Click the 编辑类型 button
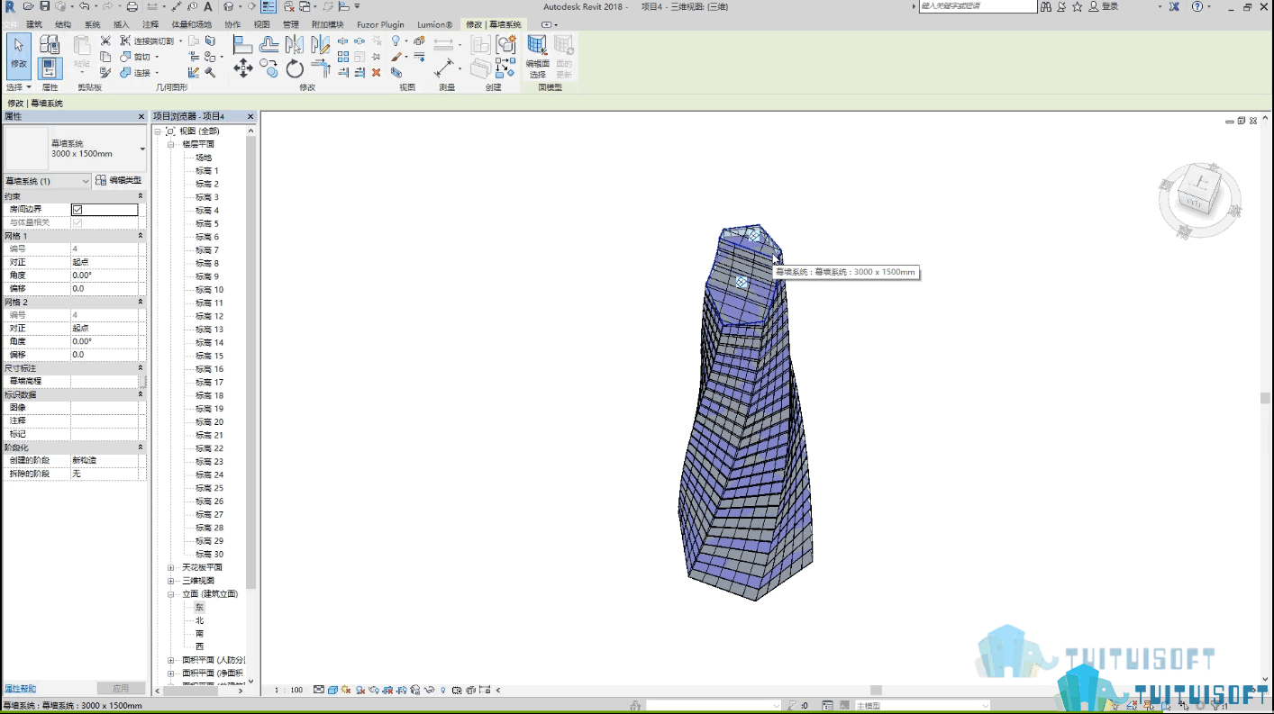 (x=119, y=181)
